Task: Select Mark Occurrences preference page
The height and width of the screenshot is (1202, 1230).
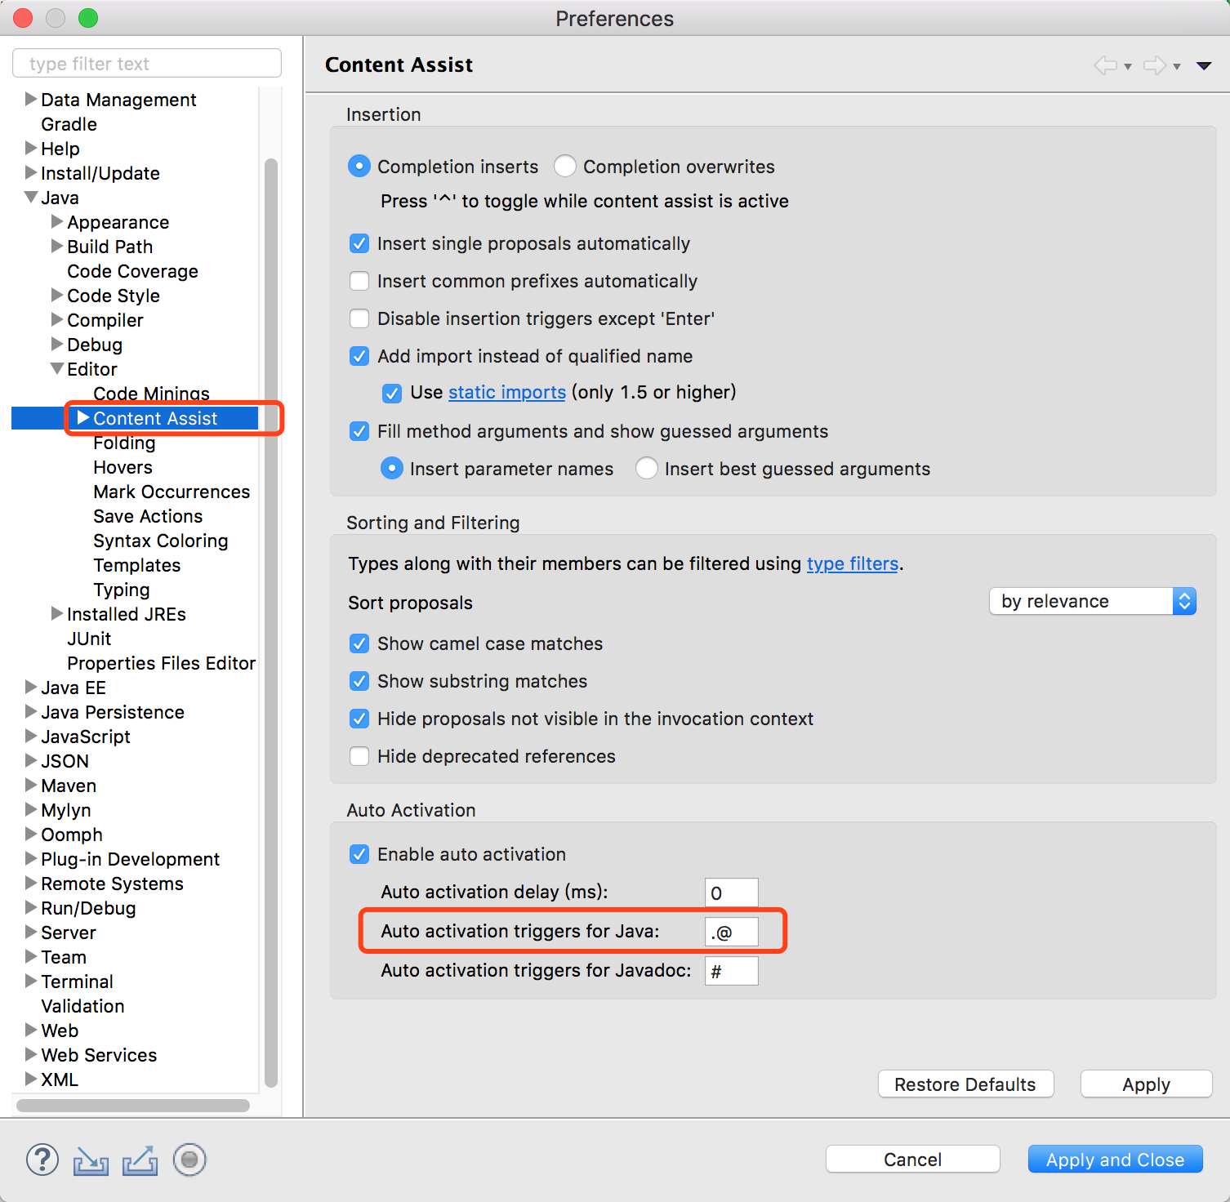Action: click(x=172, y=492)
